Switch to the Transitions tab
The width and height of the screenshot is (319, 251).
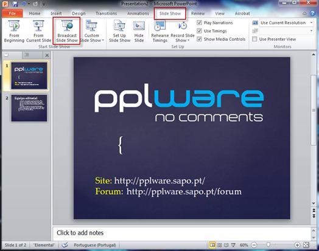[106, 13]
